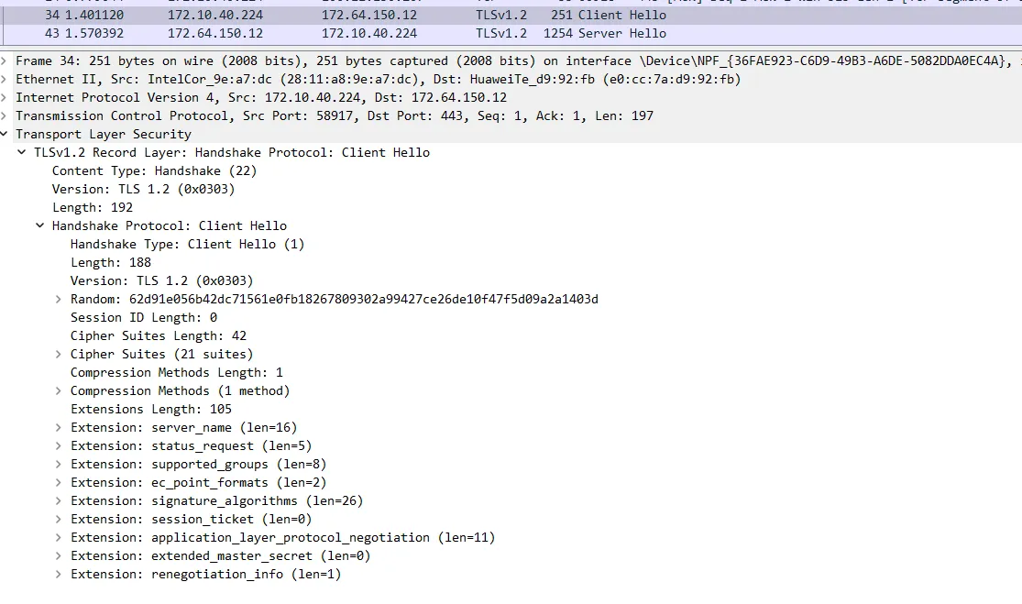Expand Compression Methods (1 method)
The image size is (1022, 604).
tap(59, 390)
